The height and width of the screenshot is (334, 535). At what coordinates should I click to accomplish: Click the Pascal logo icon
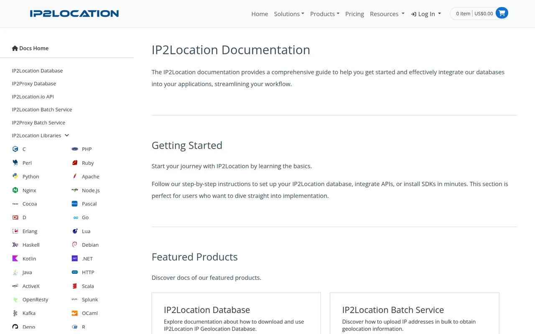pos(75,204)
